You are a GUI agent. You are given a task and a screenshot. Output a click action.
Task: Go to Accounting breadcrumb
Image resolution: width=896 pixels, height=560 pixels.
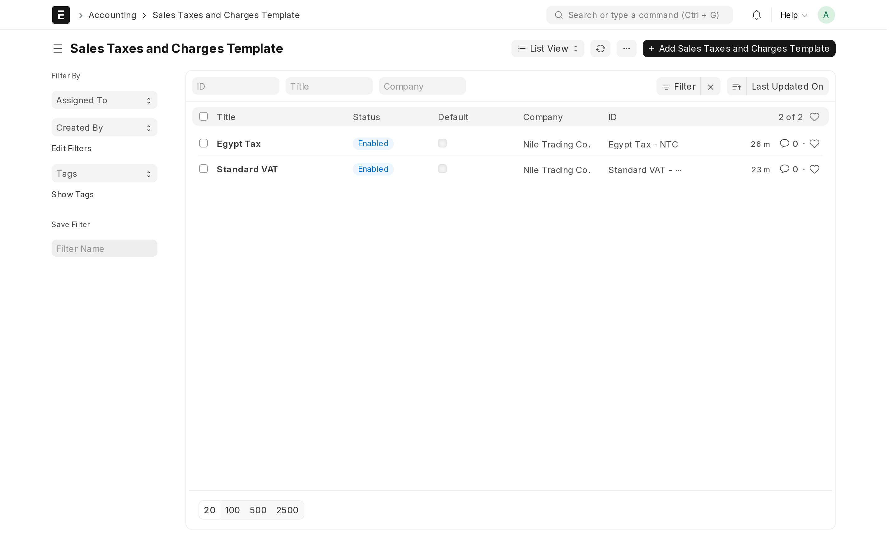pos(112,15)
